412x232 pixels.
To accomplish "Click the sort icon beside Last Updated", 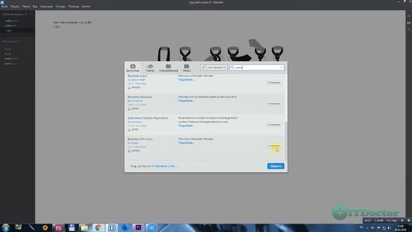I will [203, 68].
